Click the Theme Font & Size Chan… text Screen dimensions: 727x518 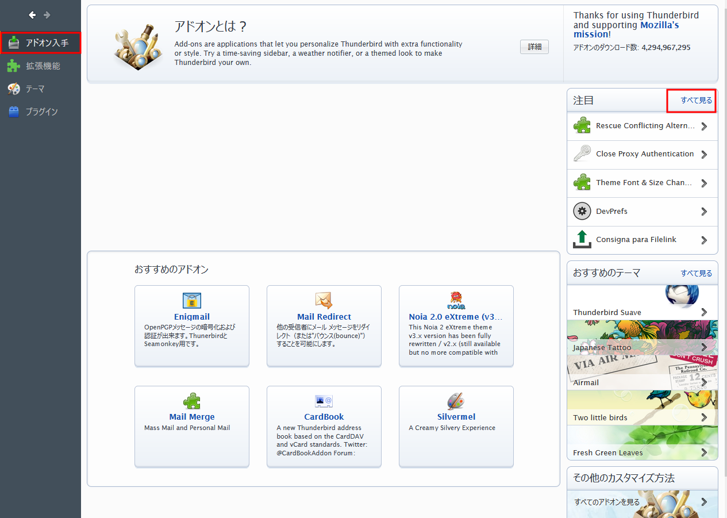pos(644,183)
